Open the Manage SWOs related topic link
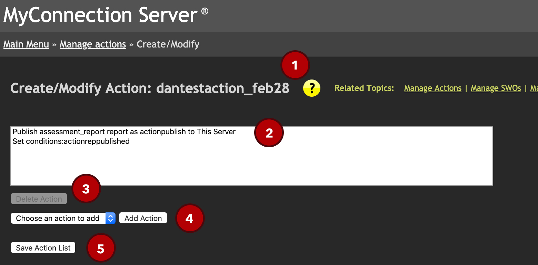 click(496, 88)
